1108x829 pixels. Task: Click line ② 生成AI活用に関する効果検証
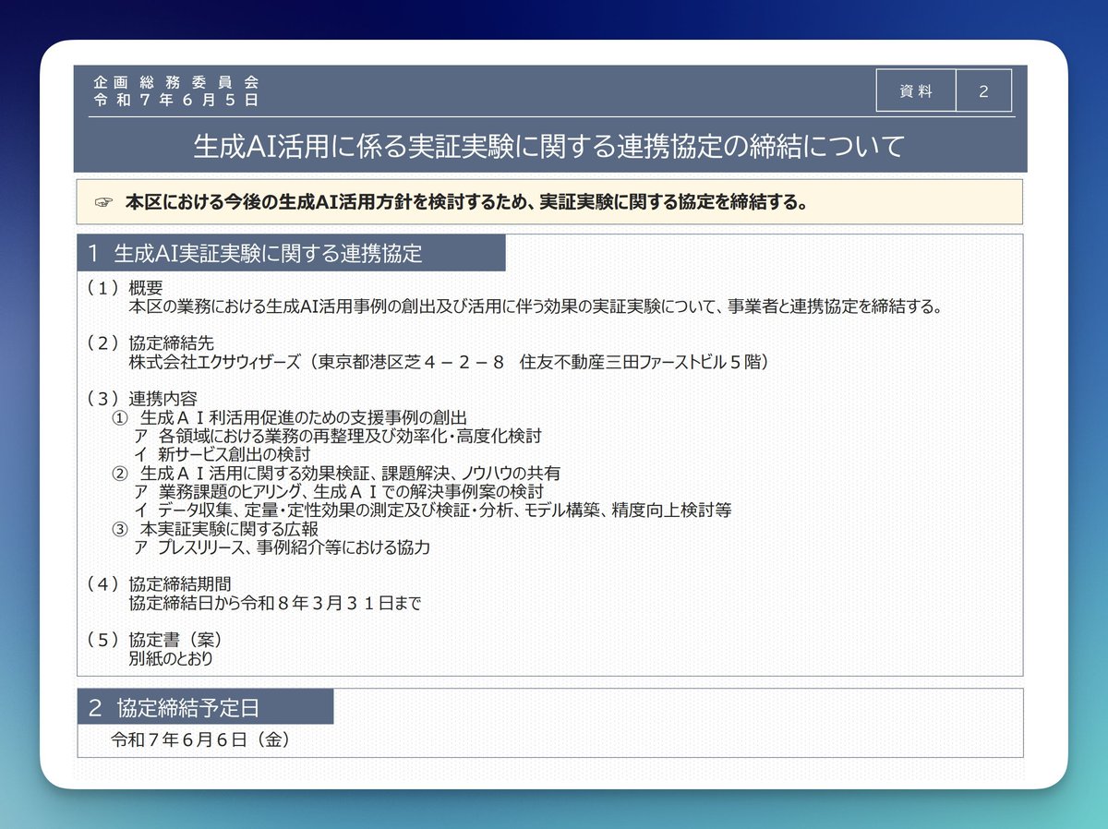coord(336,473)
